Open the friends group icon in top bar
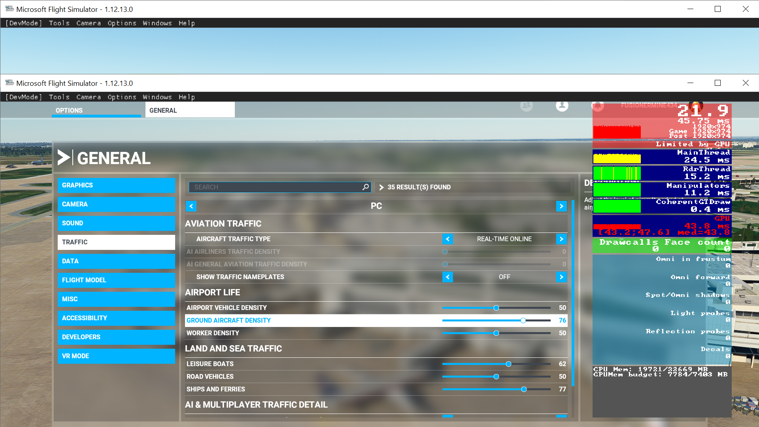 tap(526, 106)
